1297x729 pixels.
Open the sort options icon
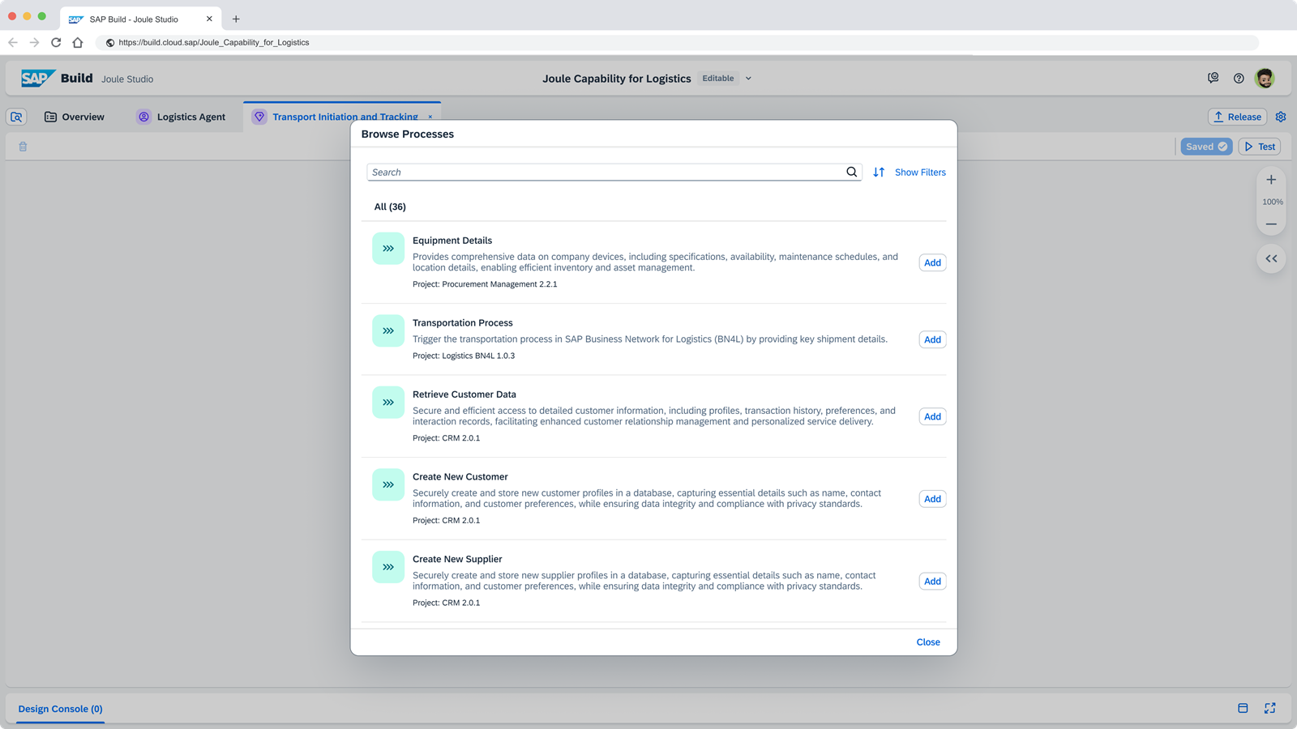pos(879,172)
